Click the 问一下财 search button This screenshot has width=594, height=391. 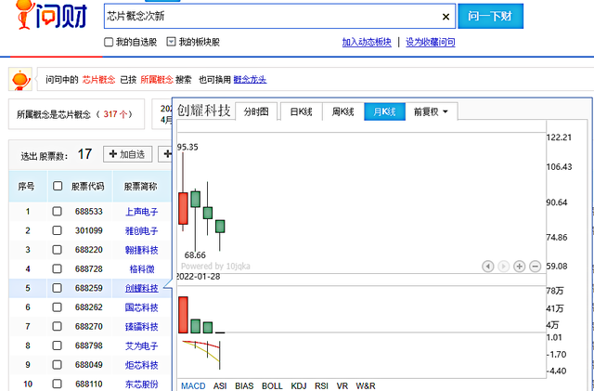490,17
